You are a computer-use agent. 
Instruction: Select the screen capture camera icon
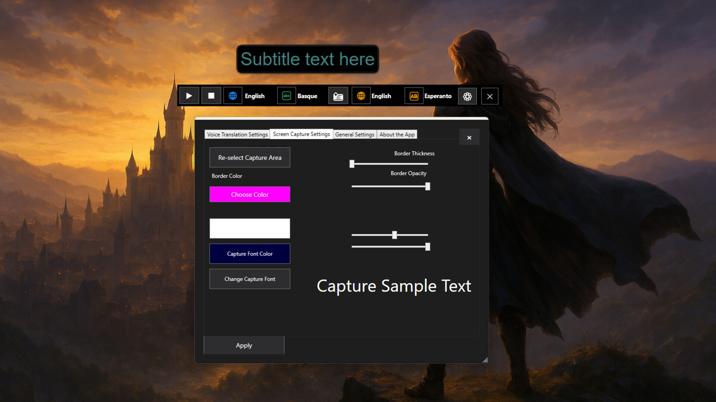pyautogui.click(x=338, y=96)
